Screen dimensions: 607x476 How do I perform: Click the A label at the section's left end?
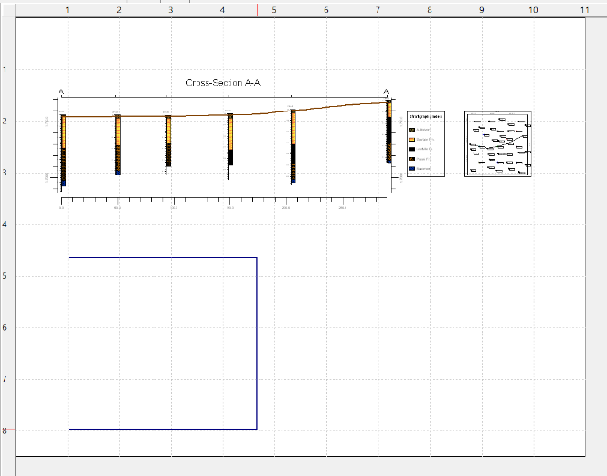point(61,92)
